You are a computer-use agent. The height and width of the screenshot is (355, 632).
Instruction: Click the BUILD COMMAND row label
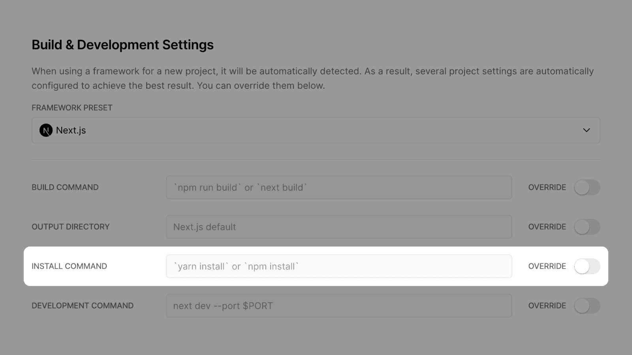[65, 187]
